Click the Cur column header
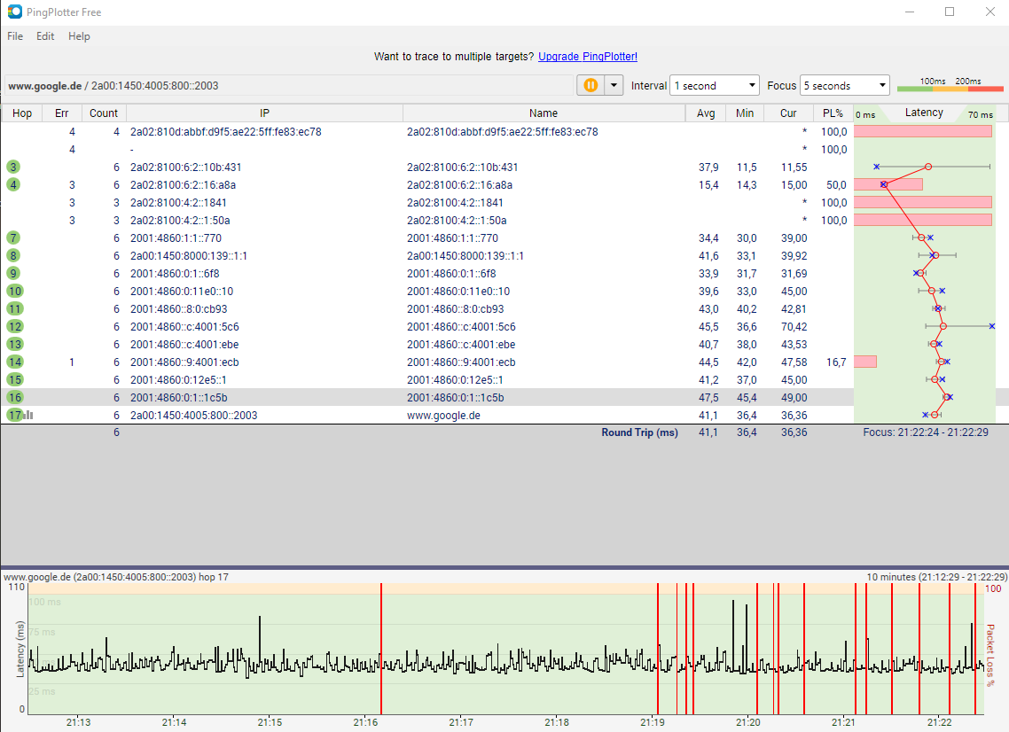1009x732 pixels. point(788,113)
